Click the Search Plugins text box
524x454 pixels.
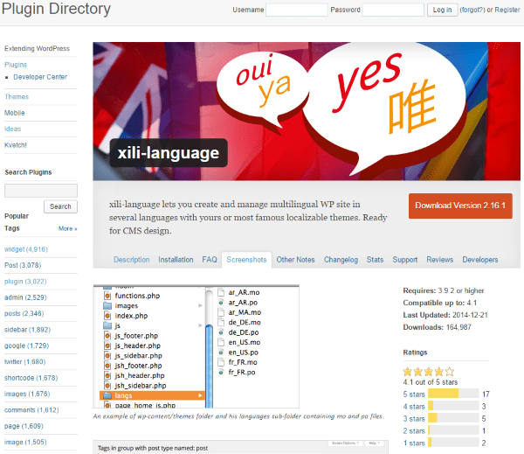click(40, 190)
